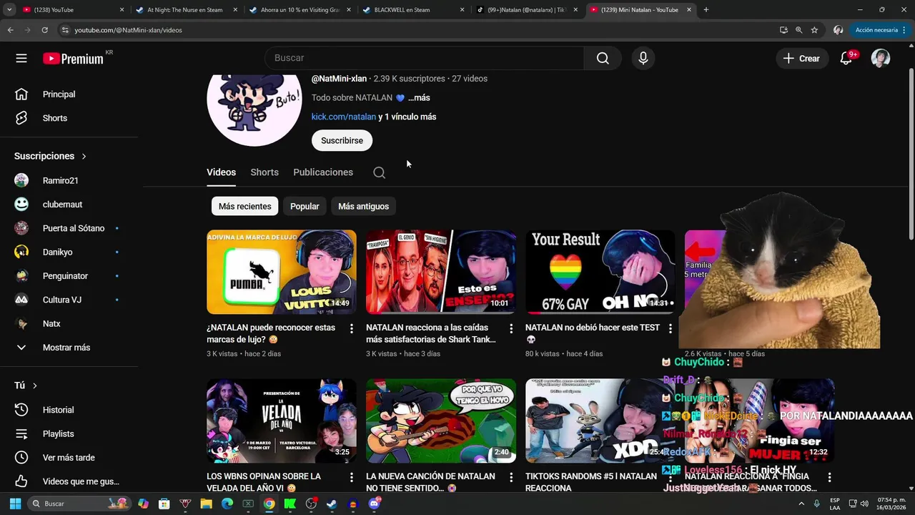Start voice search with the microphone
The height and width of the screenshot is (515, 915).
point(643,59)
